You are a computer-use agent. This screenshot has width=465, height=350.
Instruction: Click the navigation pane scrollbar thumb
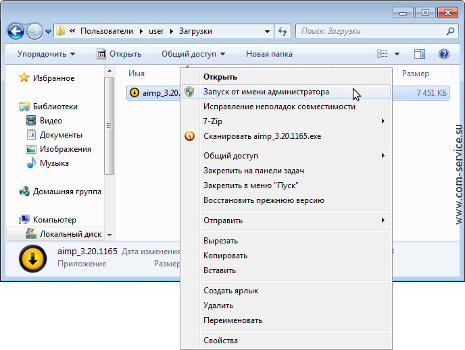(x=109, y=125)
